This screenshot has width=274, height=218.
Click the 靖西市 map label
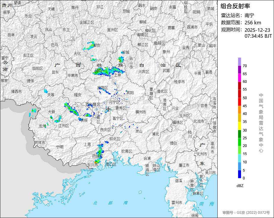point(16,91)
